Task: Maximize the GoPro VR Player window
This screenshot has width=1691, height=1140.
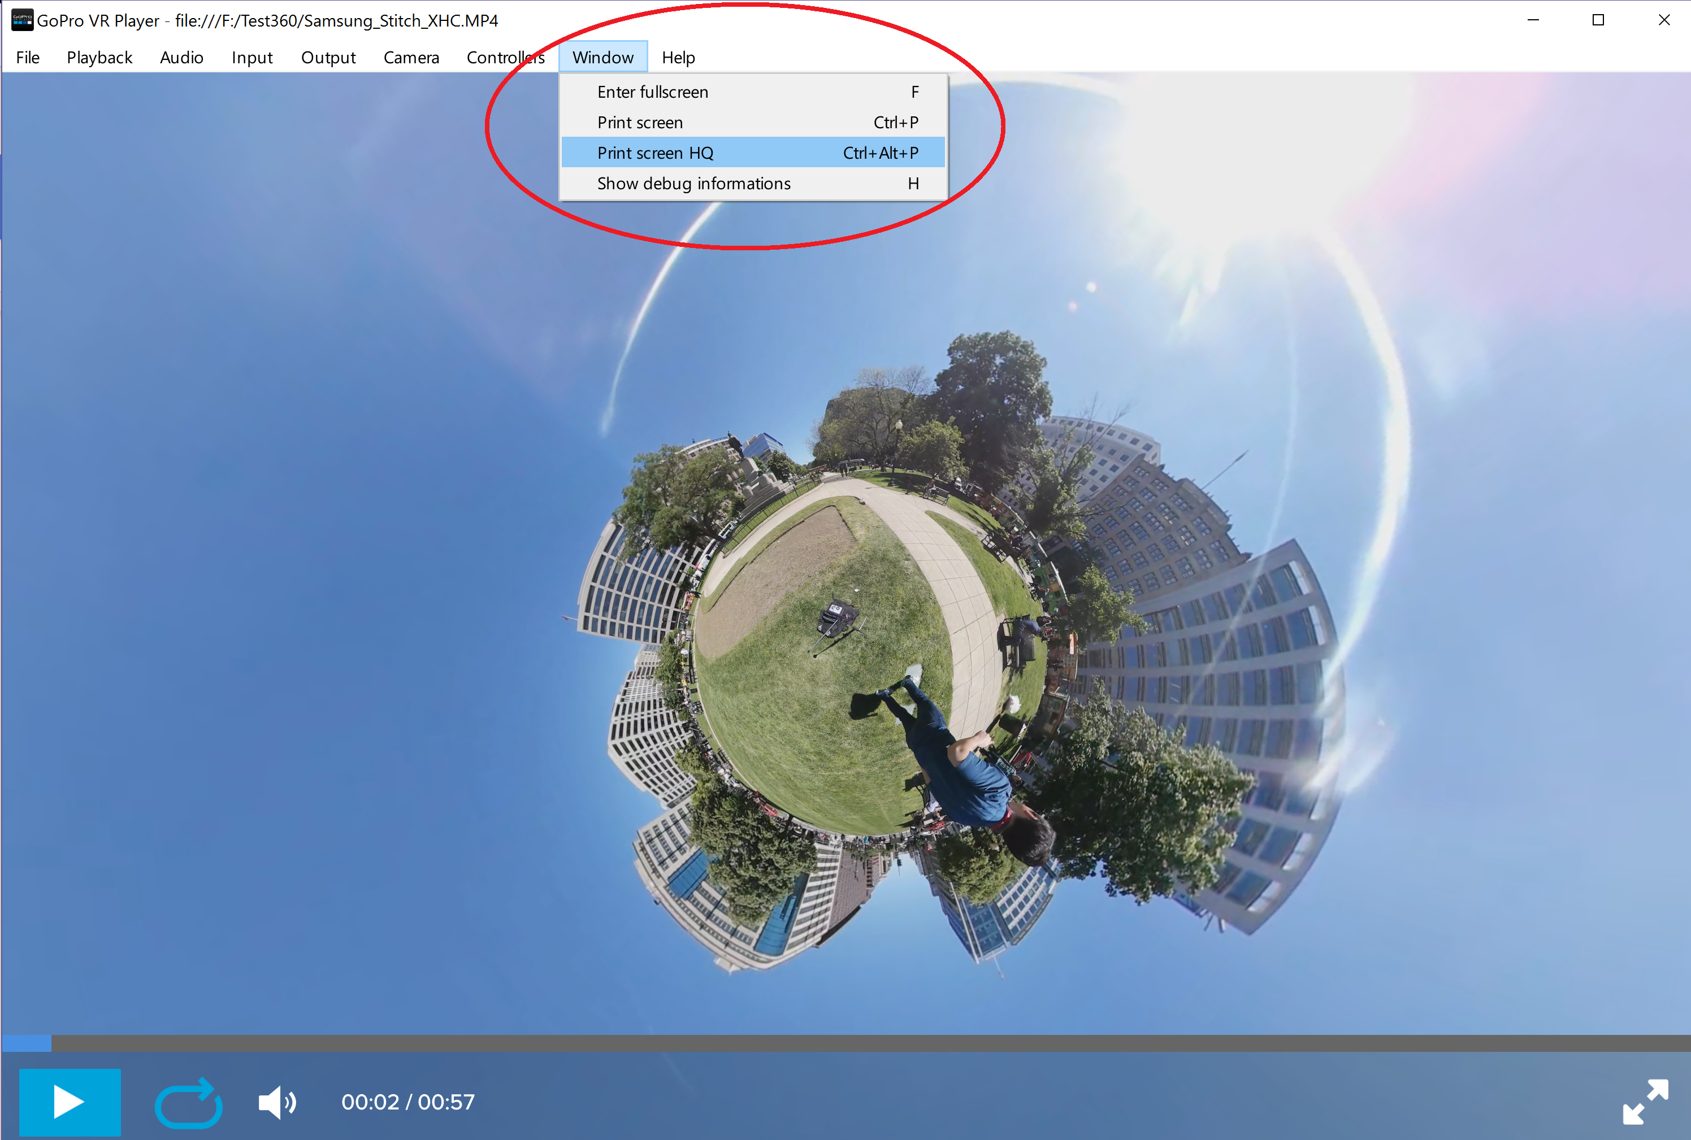Action: (x=1598, y=20)
